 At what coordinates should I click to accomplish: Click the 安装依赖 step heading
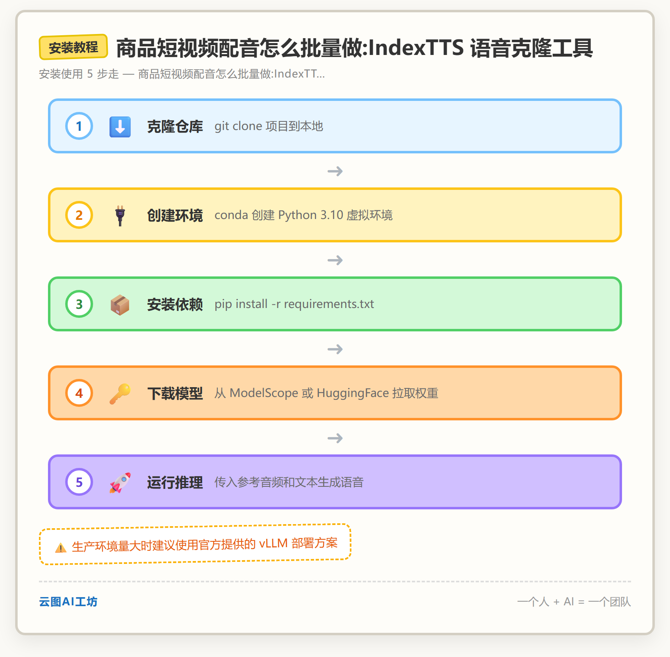click(175, 304)
